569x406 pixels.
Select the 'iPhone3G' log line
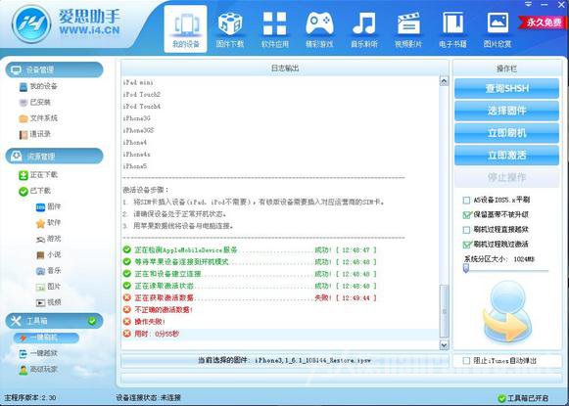136,118
